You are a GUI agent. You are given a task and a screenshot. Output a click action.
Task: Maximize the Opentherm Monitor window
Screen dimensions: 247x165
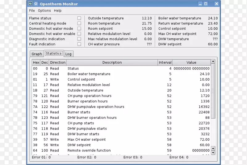click(206, 4)
